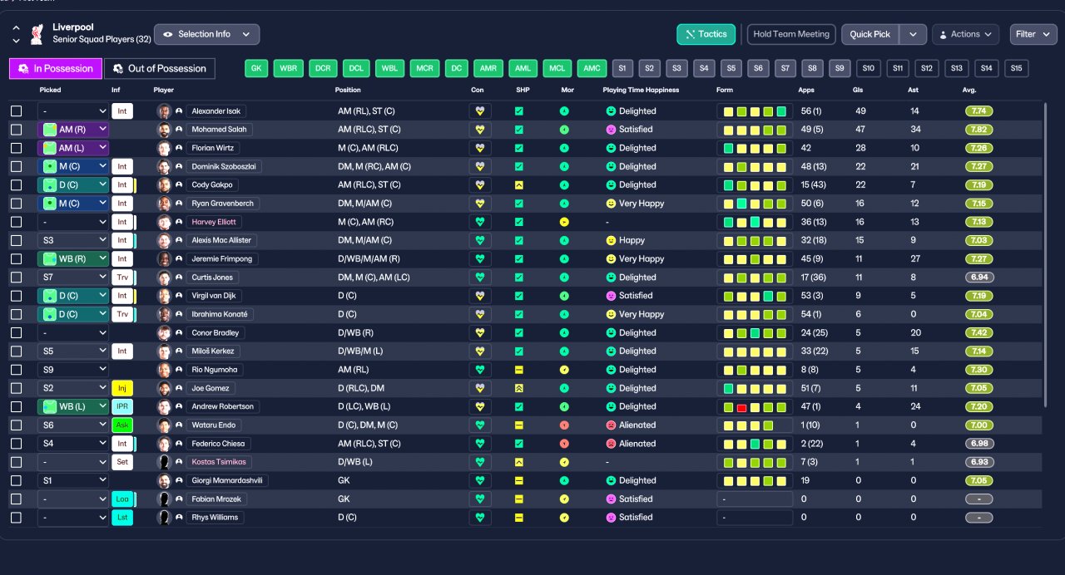Click Federico Chiesa's red morale icon

[x=564, y=444]
